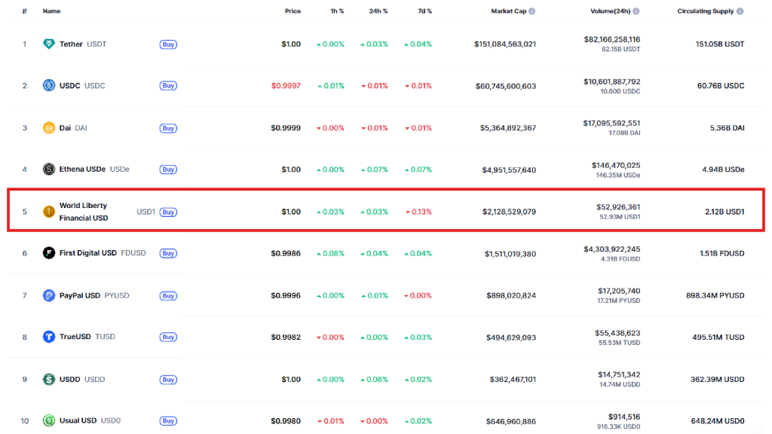Click 898.34M PYUSD supply value

pyautogui.click(x=715, y=295)
